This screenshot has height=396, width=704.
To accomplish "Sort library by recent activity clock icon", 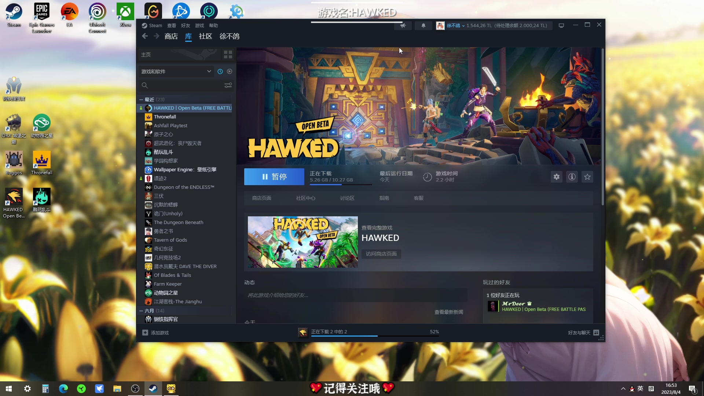I will coord(220,71).
